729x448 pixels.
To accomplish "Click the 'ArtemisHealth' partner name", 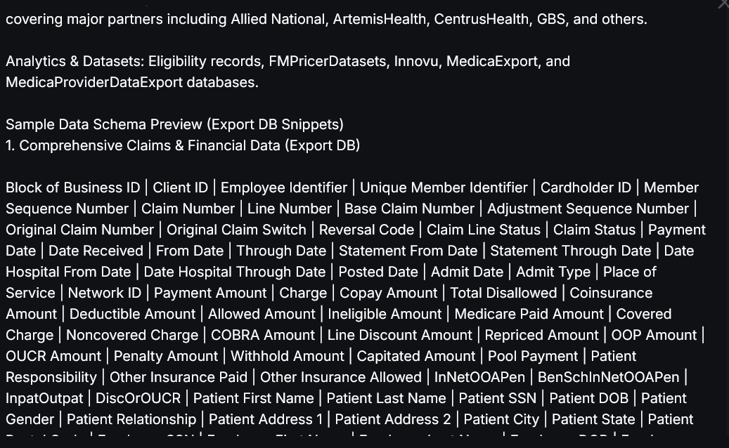I will click(x=380, y=19).
